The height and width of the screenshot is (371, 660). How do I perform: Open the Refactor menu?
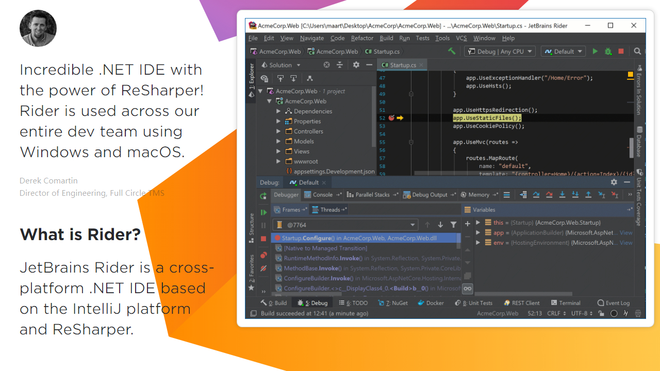(x=362, y=38)
